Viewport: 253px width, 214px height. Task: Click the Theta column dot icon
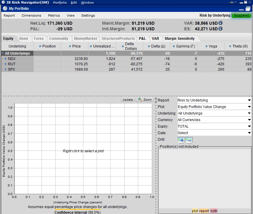[230, 46]
